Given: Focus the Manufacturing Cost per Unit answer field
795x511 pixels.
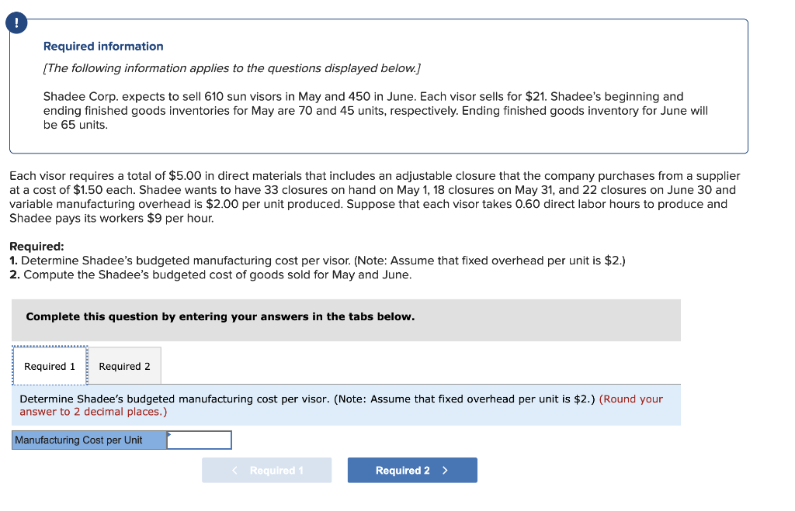Looking at the screenshot, I should click(x=200, y=440).
